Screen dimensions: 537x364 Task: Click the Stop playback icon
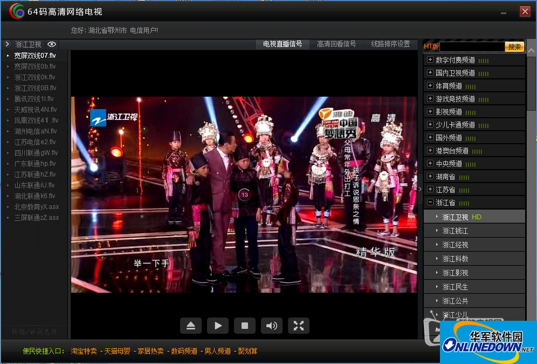tap(244, 326)
